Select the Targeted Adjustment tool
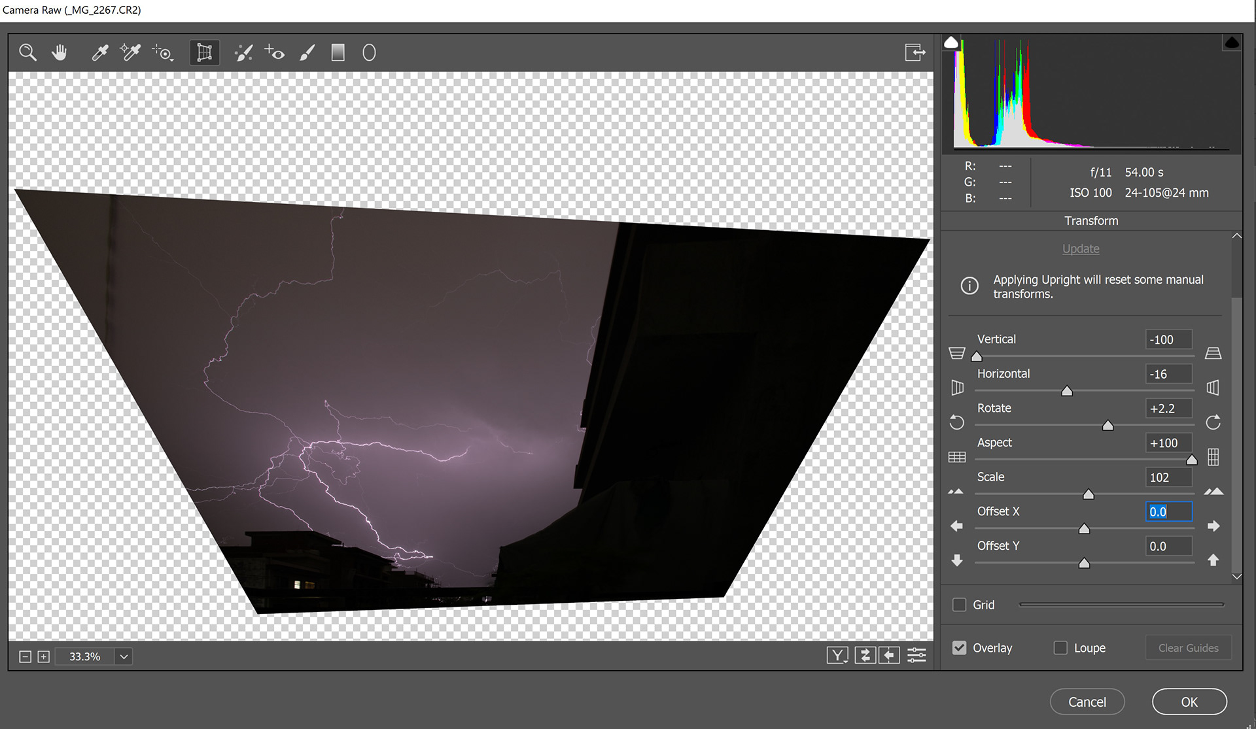 (163, 53)
